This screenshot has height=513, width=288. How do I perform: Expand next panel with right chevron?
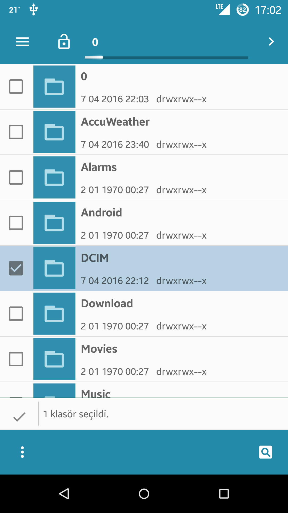[x=271, y=42]
